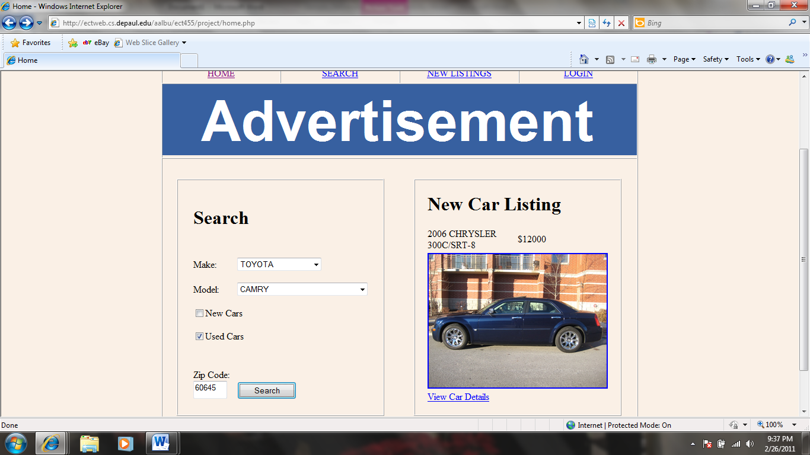810x455 pixels.
Task: Click the $12000 price text
Action: 532,239
